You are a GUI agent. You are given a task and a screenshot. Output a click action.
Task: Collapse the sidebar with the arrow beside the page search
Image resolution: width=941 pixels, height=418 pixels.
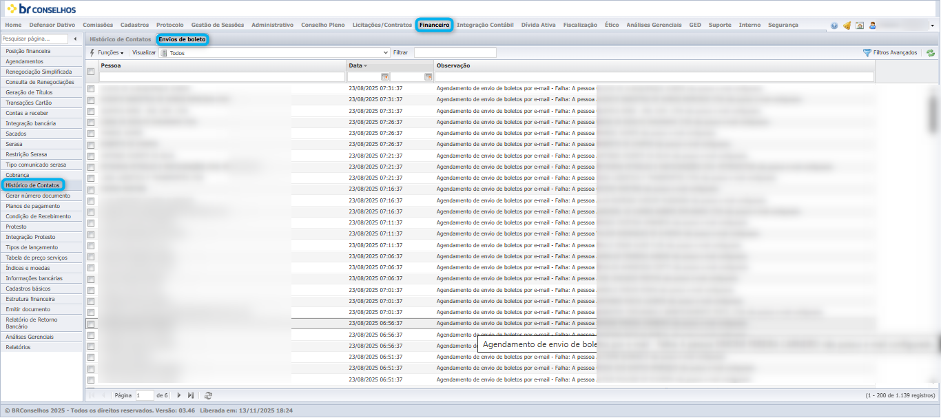tap(74, 39)
